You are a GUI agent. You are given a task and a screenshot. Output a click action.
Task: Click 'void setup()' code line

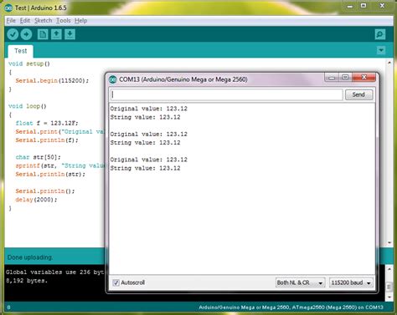point(29,64)
